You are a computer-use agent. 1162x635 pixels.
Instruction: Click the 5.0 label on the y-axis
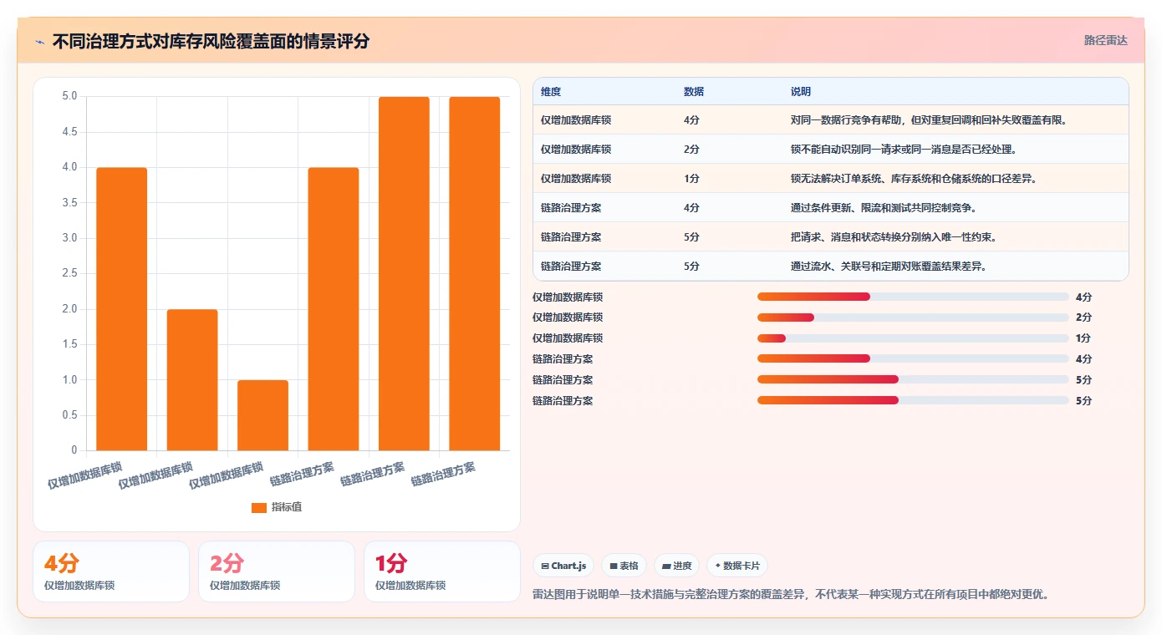[69, 97]
